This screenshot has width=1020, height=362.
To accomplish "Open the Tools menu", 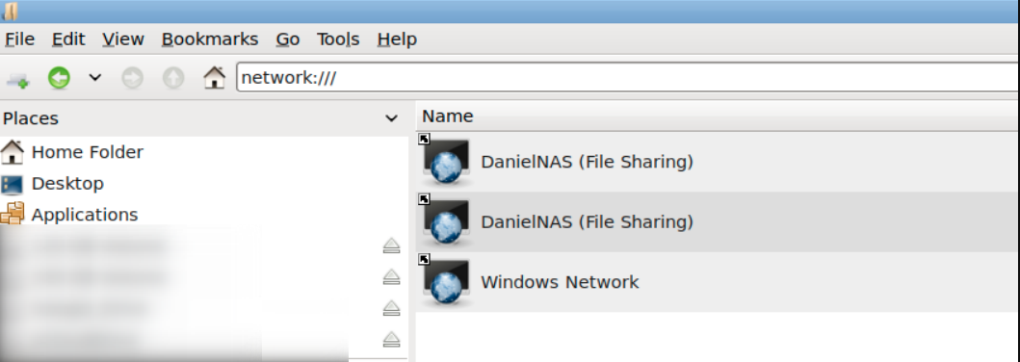I will 338,39.
